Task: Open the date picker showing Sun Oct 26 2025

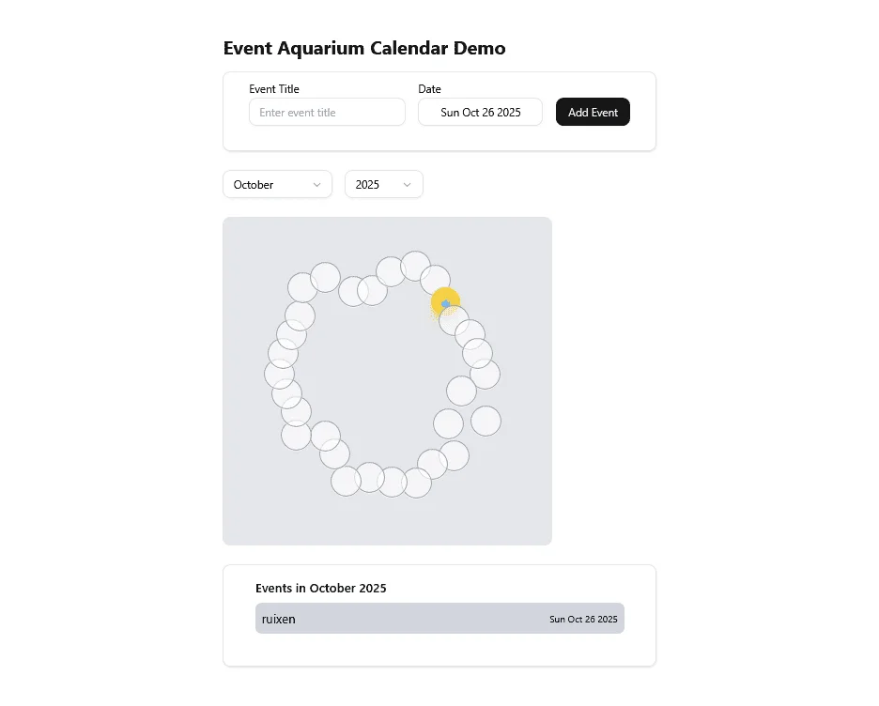Action: pyautogui.click(x=480, y=112)
